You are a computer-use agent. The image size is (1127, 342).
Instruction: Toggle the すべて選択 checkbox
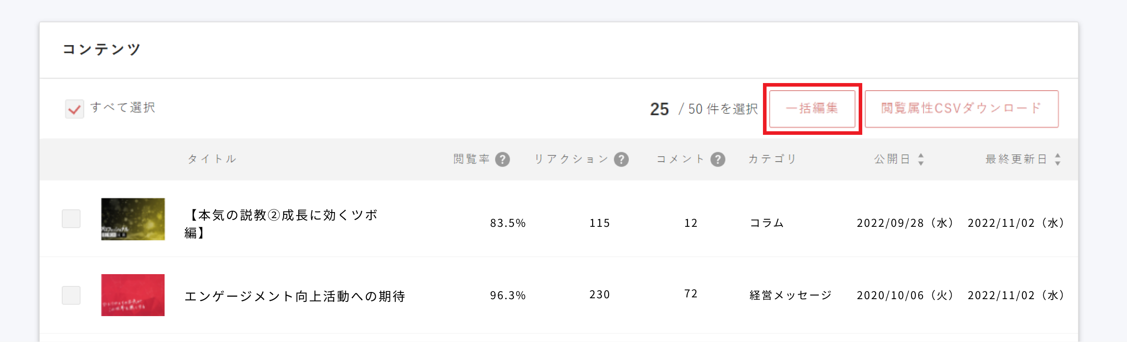tap(74, 109)
